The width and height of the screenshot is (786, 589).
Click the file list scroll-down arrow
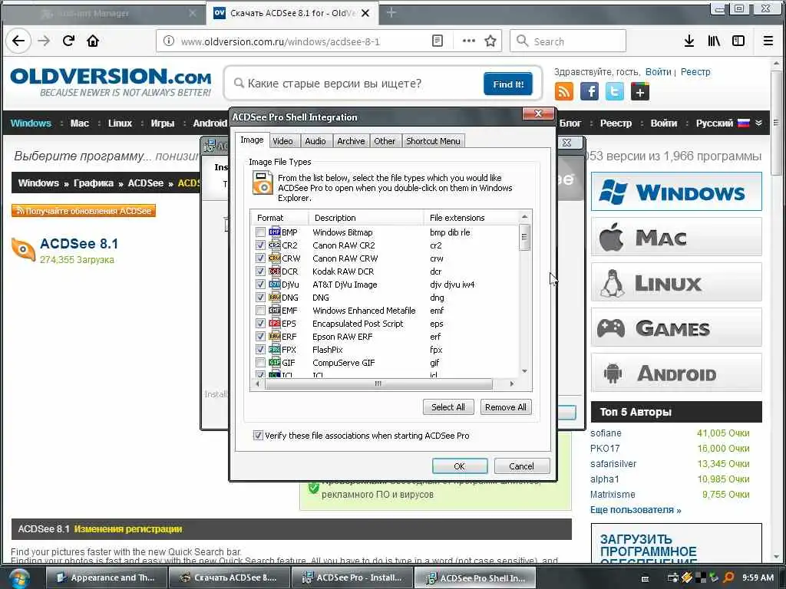[x=524, y=371]
